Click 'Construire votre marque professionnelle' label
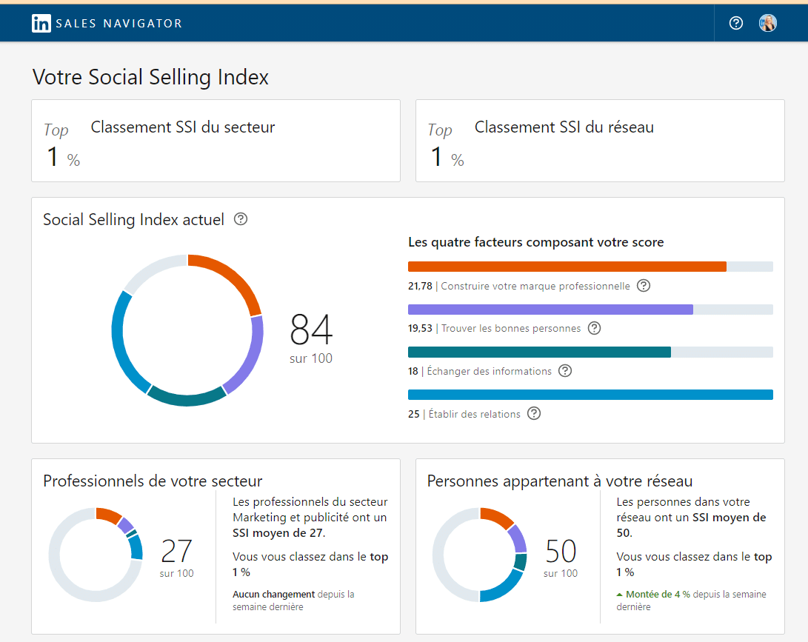Screen dimensions: 808x642 tap(535, 286)
